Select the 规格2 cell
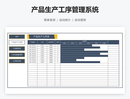The width and height of the screenshot is (130, 99). [x=51, y=48]
